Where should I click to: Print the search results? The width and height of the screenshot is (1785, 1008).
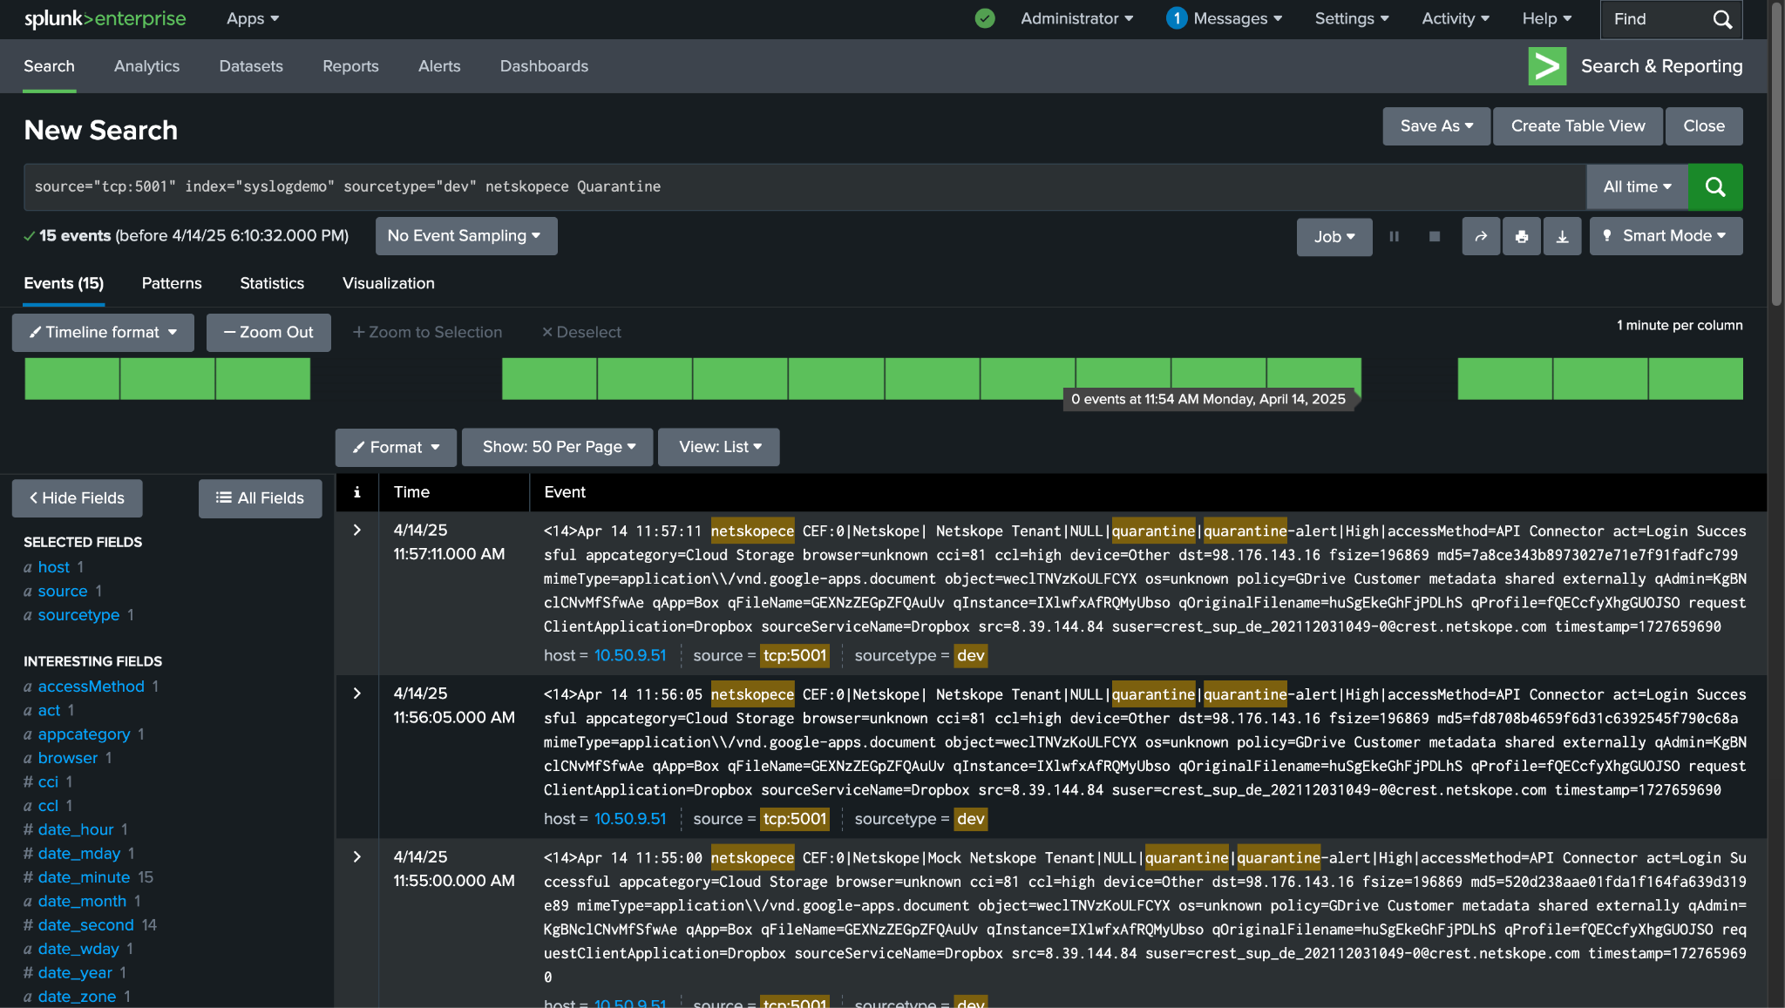[1522, 236]
